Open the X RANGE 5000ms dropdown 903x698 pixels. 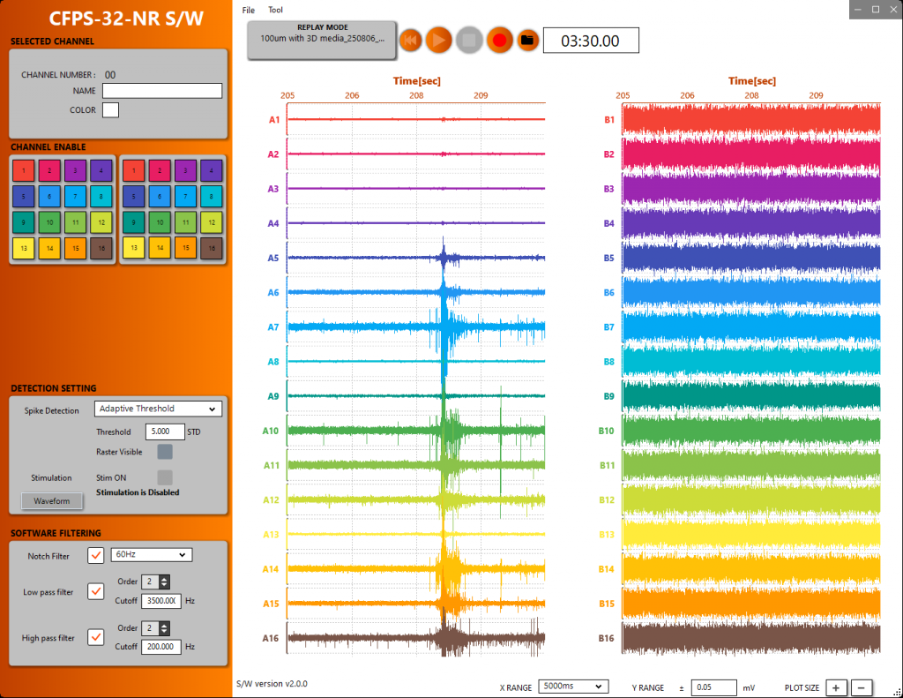point(573,687)
